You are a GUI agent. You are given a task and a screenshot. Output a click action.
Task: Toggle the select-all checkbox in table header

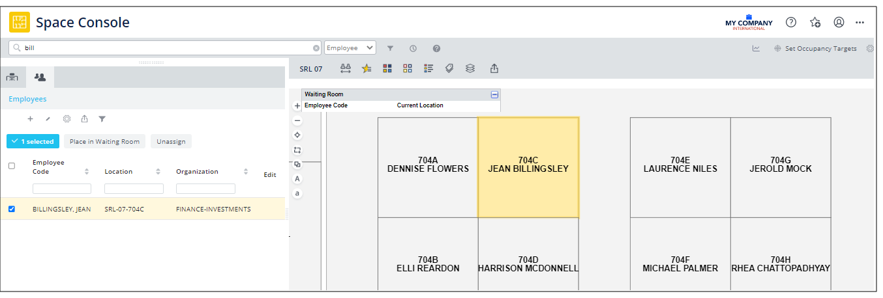pos(11,166)
